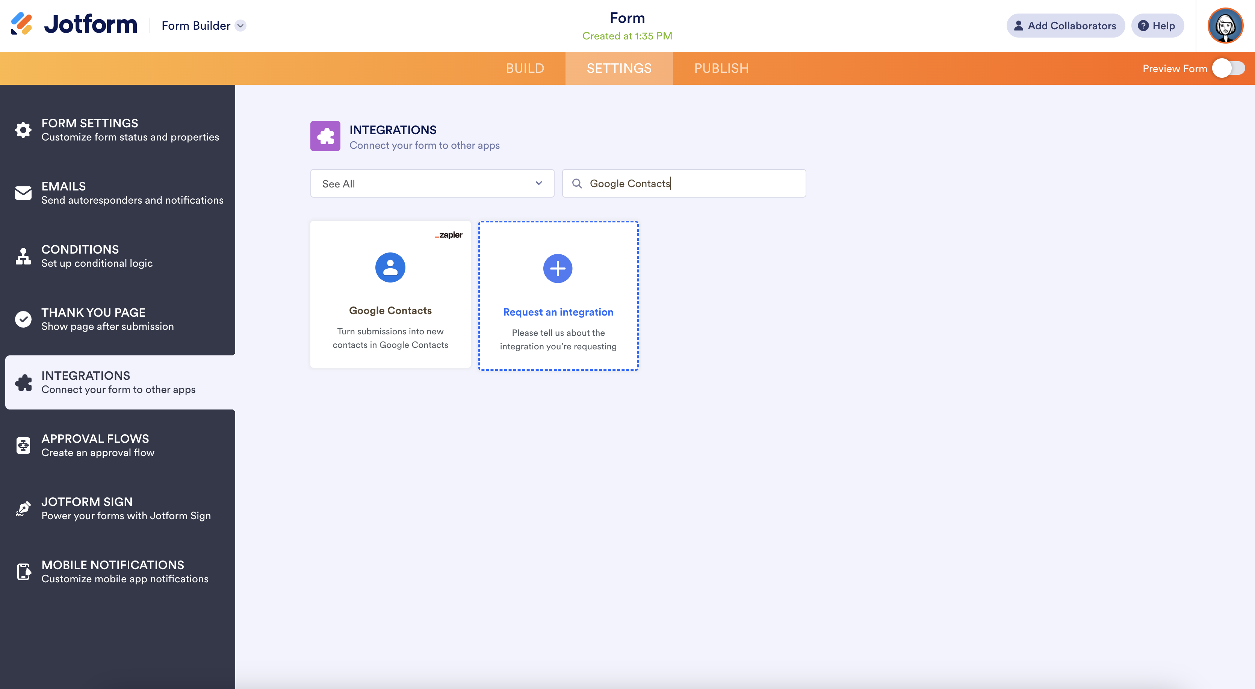The width and height of the screenshot is (1255, 689).
Task: Click the Approval Flows icon
Action: pos(23,445)
